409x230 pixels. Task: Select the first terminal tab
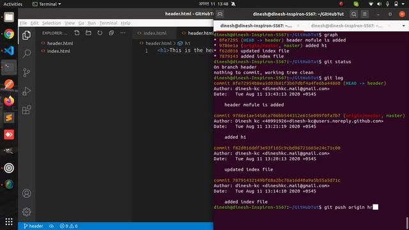pos(256,26)
